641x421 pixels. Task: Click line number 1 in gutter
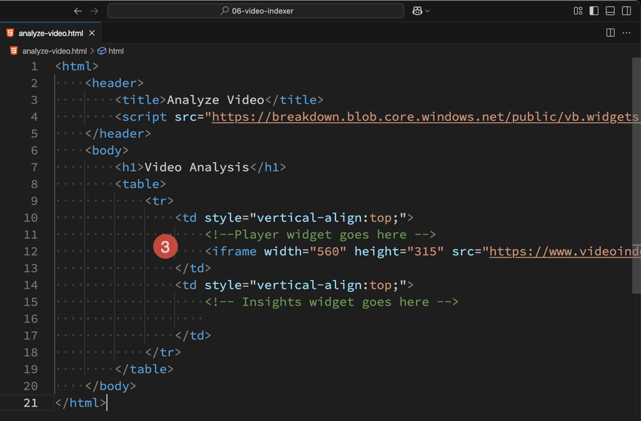pyautogui.click(x=34, y=67)
